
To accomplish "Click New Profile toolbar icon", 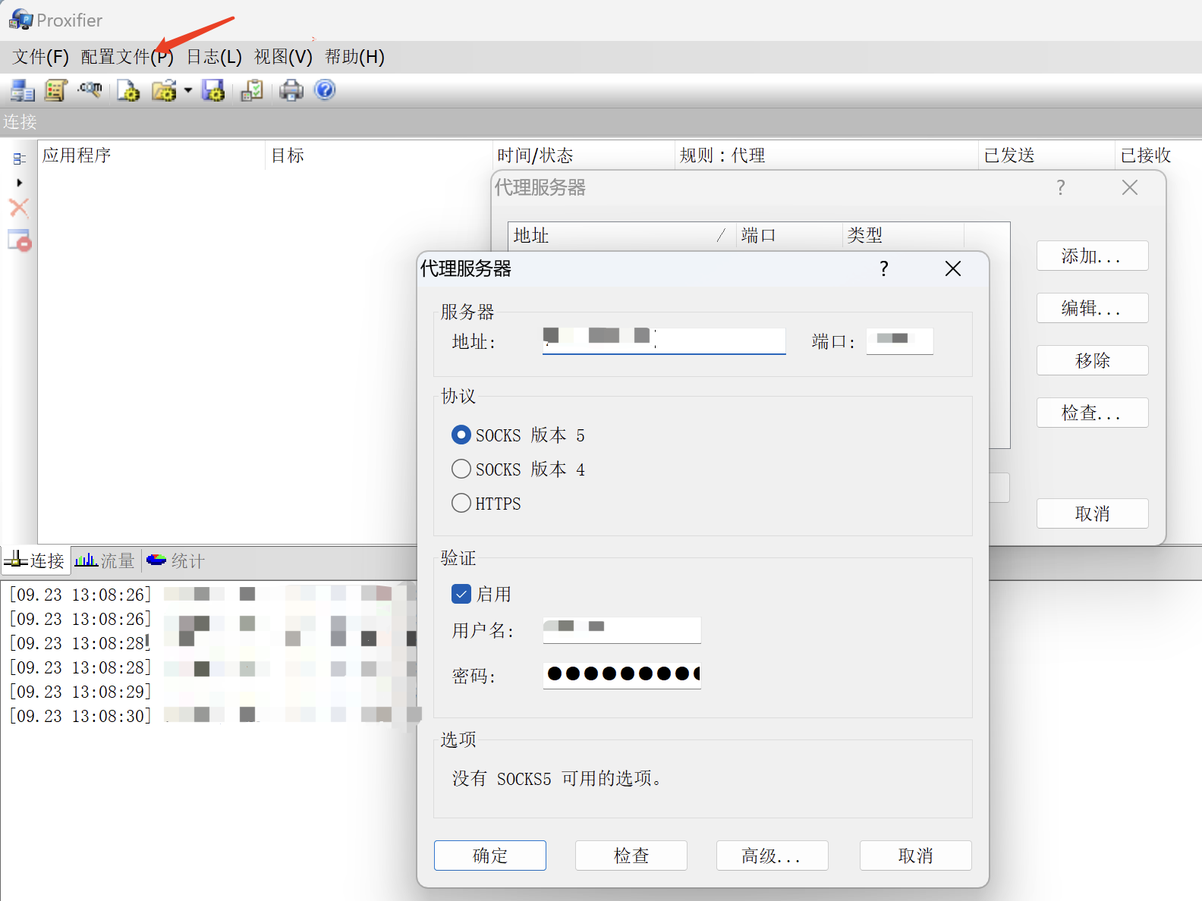I will (128, 90).
